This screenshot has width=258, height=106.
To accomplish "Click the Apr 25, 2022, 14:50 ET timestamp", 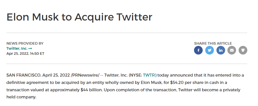I will coord(25,54).
